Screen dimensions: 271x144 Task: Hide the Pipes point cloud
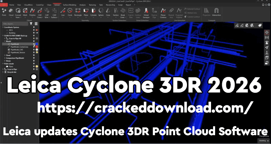34,66
